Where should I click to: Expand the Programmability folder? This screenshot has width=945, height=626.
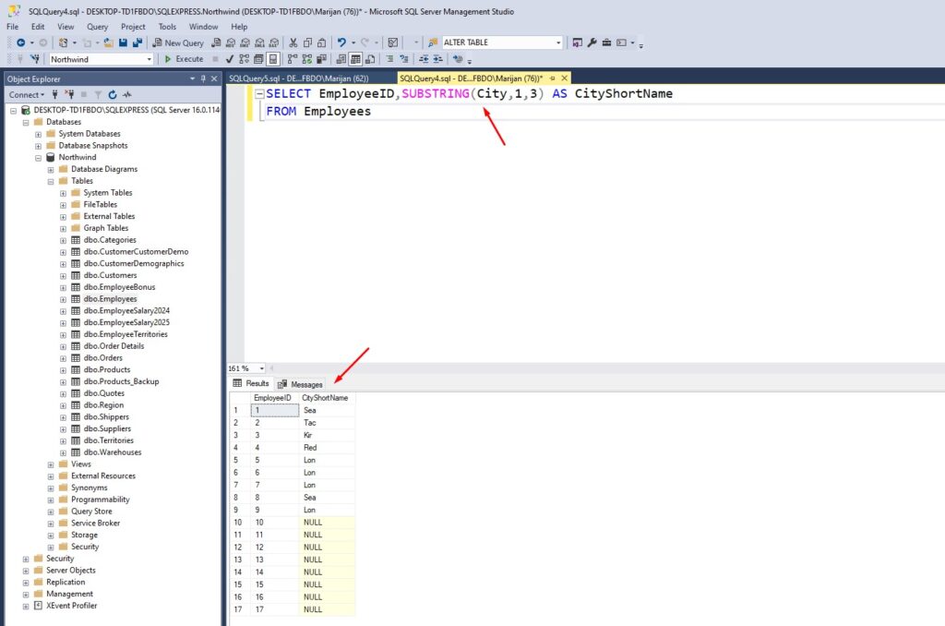click(x=51, y=500)
